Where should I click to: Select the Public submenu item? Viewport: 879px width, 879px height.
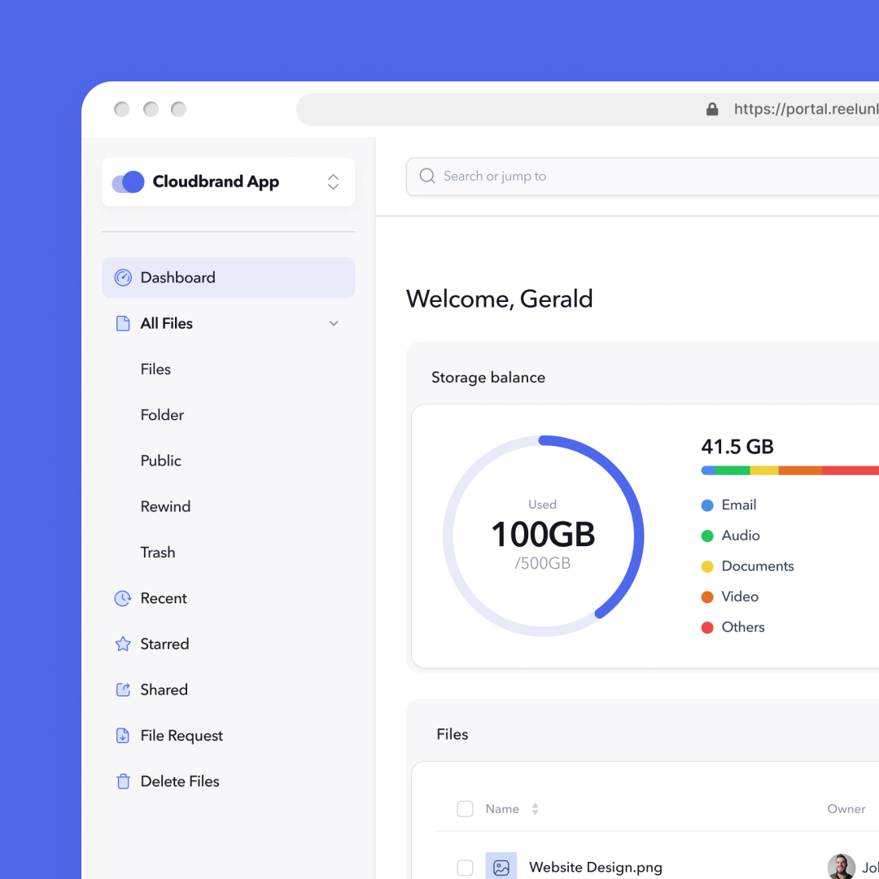pyautogui.click(x=161, y=461)
